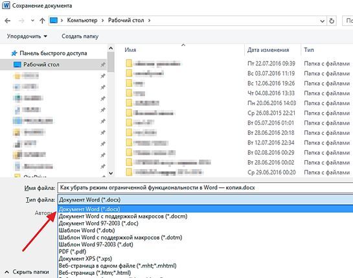
Task: Expand the address bar history chevron
Action: click(x=322, y=21)
